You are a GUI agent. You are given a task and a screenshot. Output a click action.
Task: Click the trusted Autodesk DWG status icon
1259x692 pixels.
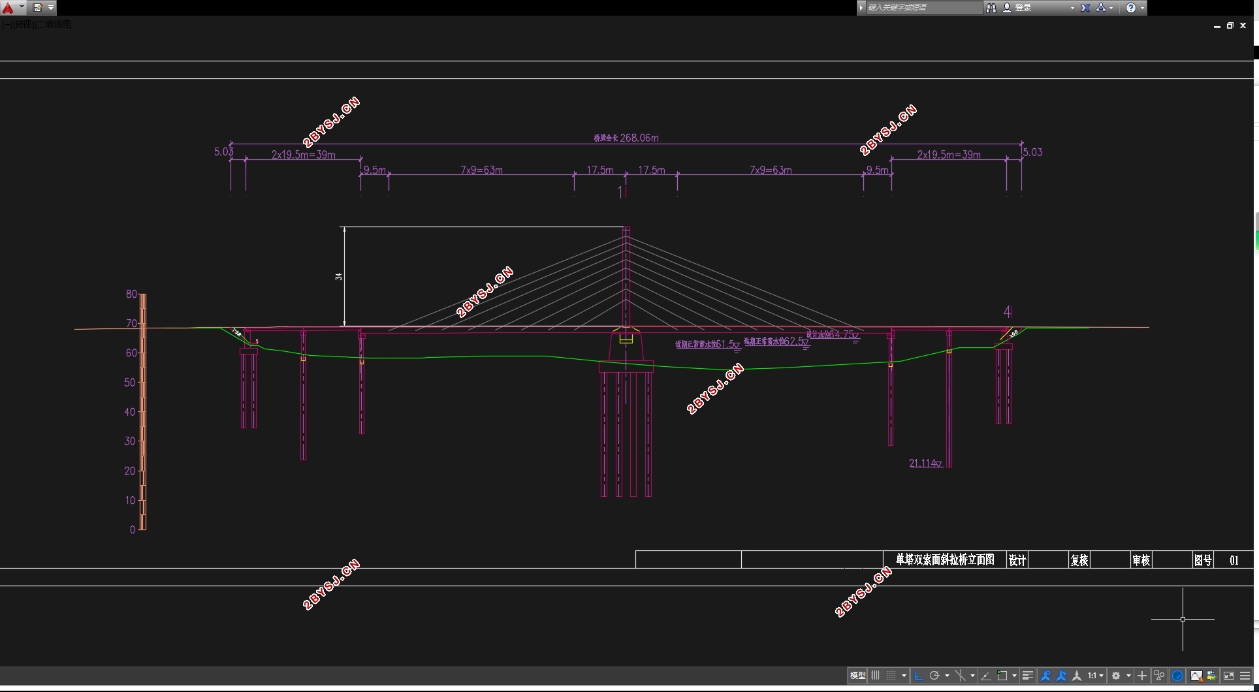1212,676
